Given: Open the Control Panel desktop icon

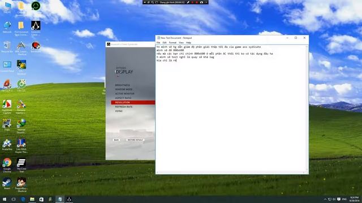Looking at the screenshot, I should 7,67.
